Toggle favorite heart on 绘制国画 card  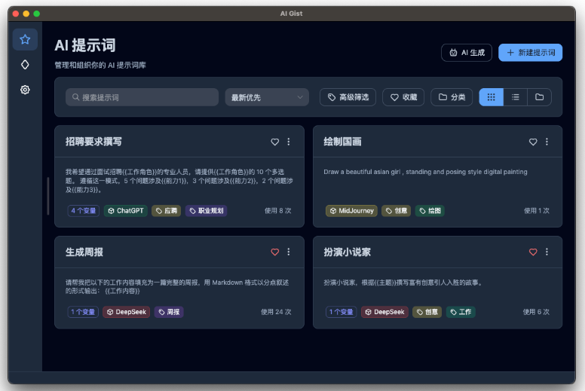(x=533, y=142)
